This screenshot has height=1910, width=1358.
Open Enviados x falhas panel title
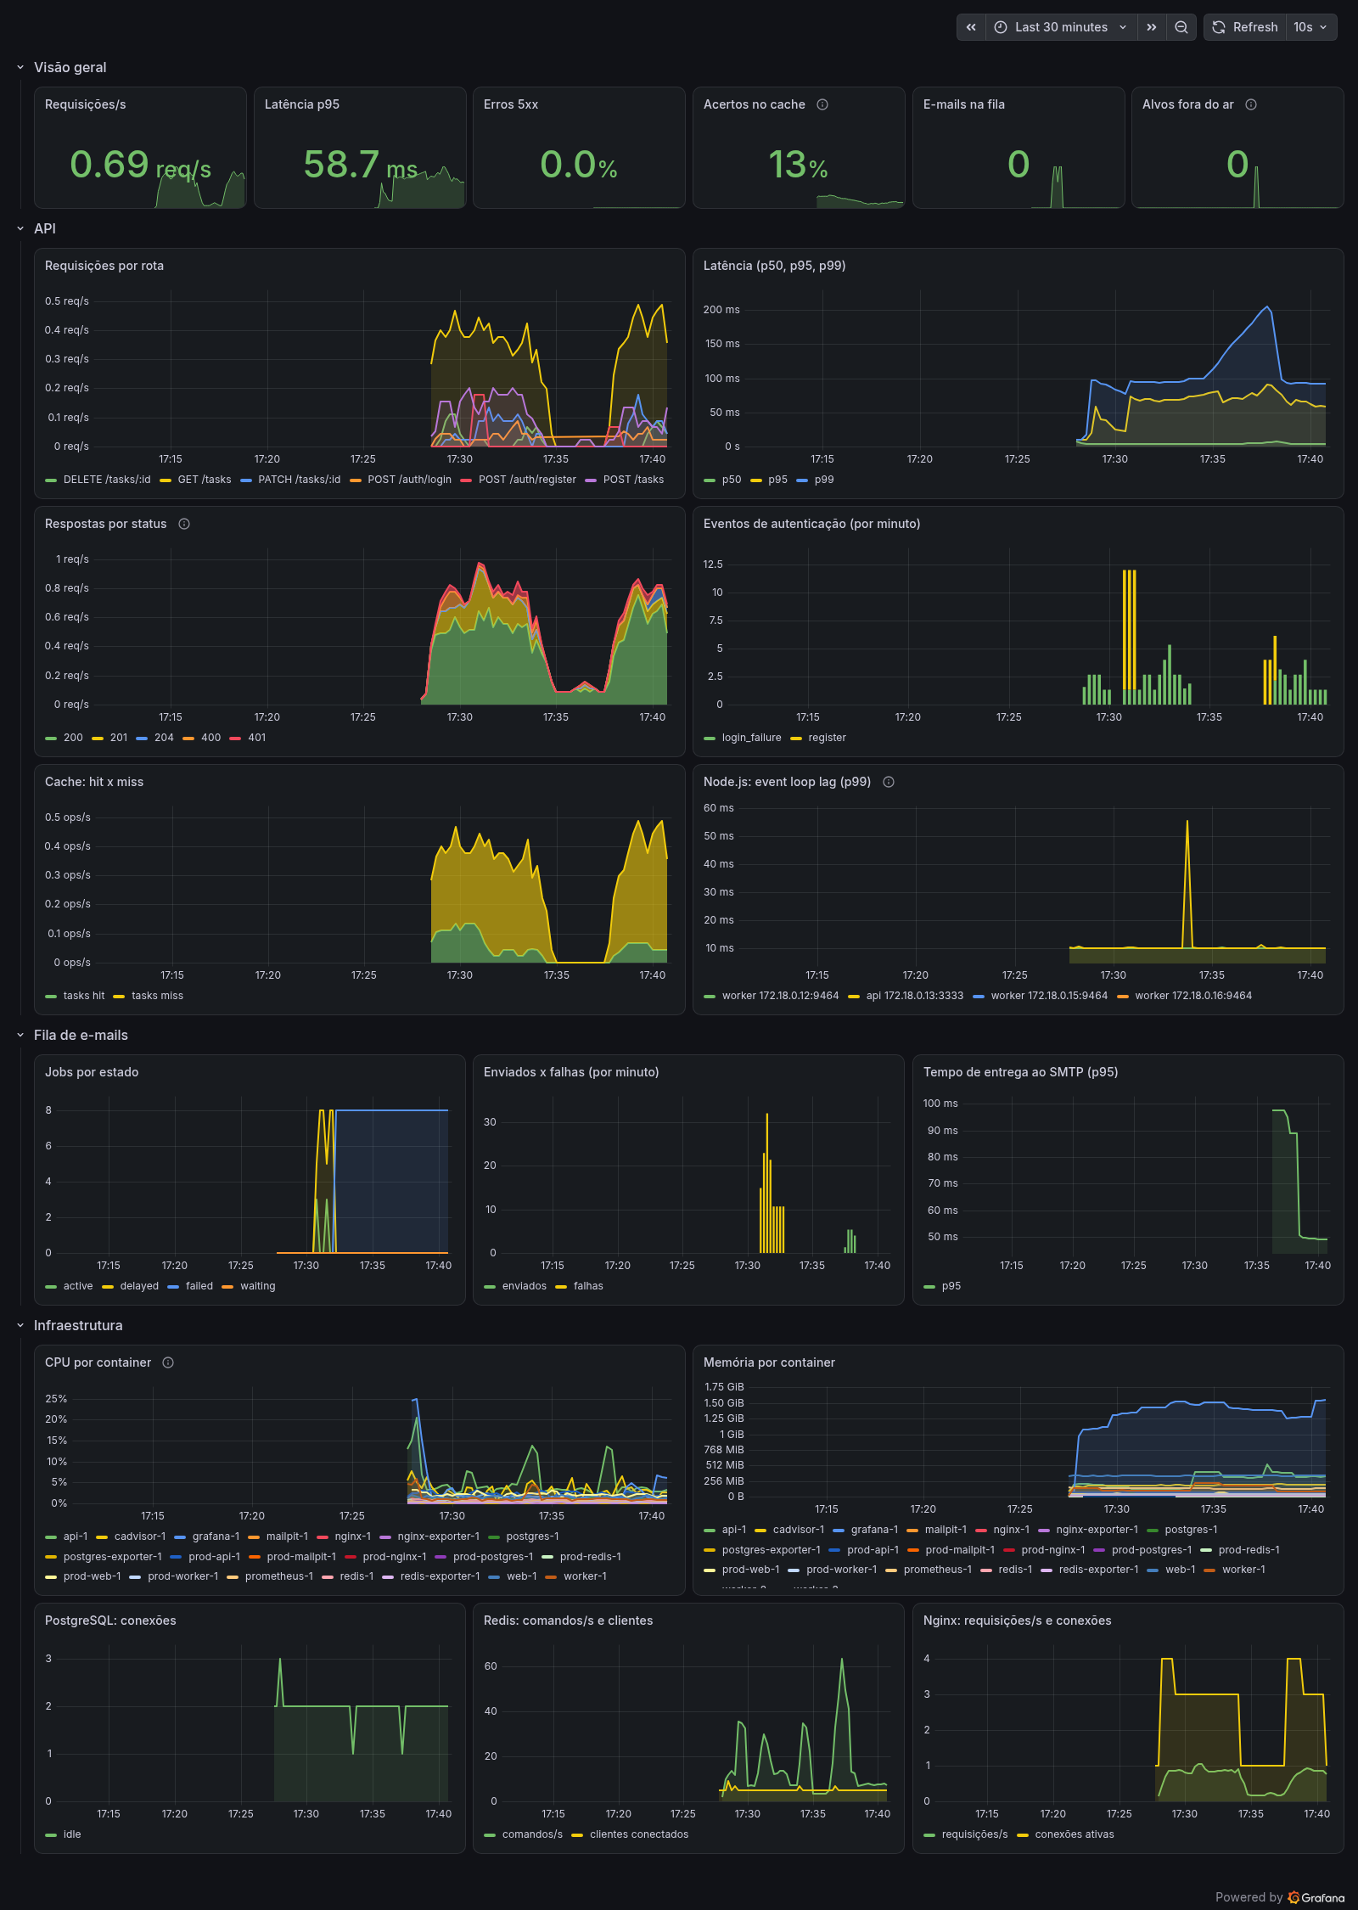[571, 1072]
